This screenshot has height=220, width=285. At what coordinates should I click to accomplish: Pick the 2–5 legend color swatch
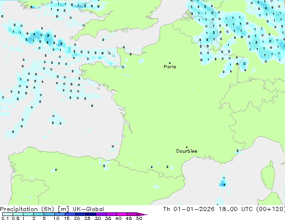point(39,214)
